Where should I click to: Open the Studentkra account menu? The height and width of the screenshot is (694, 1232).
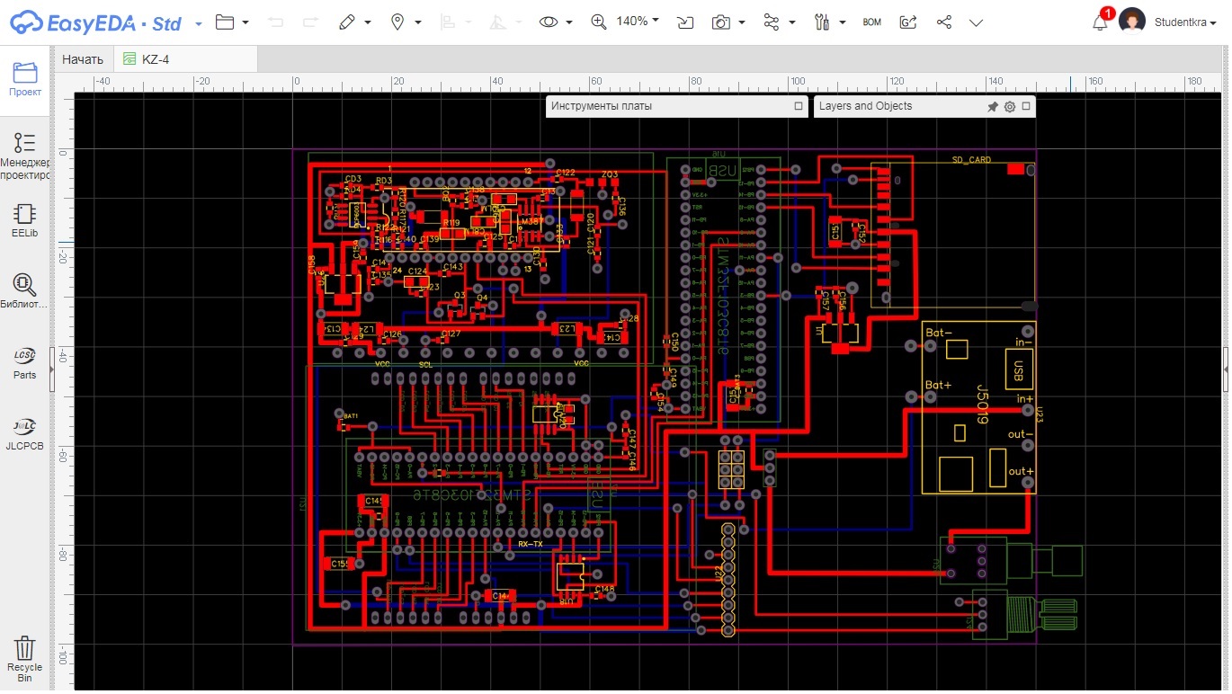click(1185, 22)
